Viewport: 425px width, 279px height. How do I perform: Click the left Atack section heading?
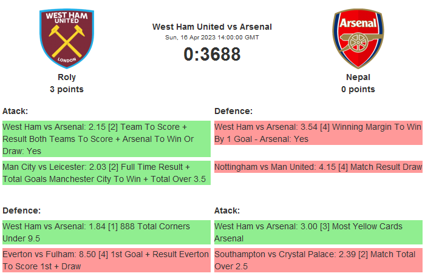[x=15, y=111]
